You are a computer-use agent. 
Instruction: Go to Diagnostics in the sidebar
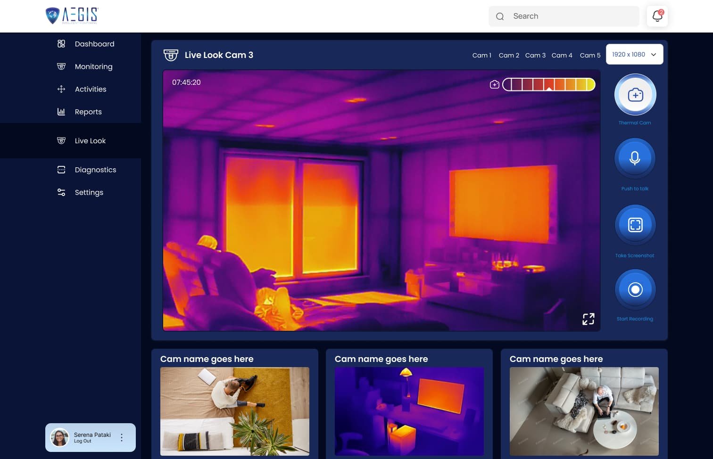(95, 170)
